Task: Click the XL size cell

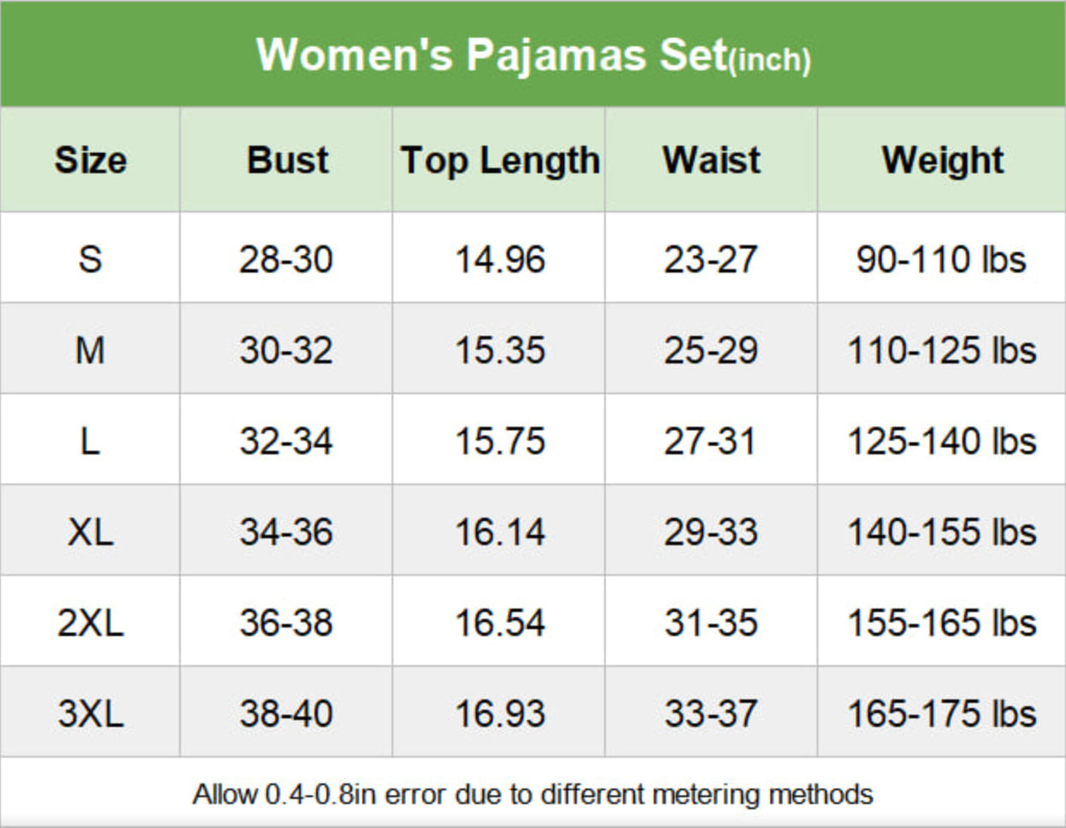Action: tap(90, 532)
